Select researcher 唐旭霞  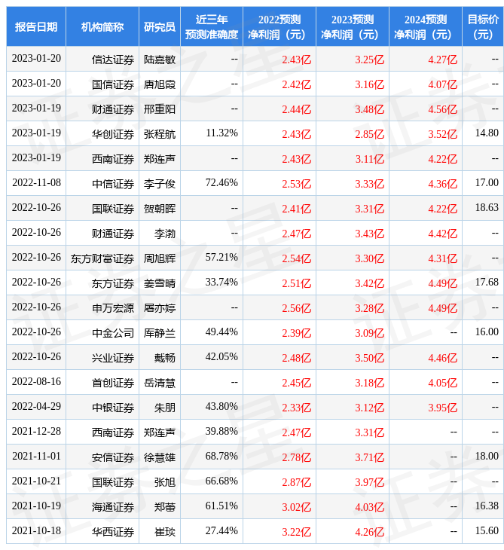click(160, 84)
